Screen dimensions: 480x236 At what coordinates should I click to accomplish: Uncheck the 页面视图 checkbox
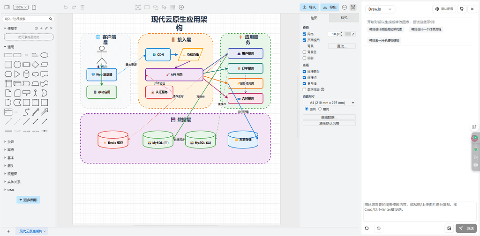tap(304, 40)
